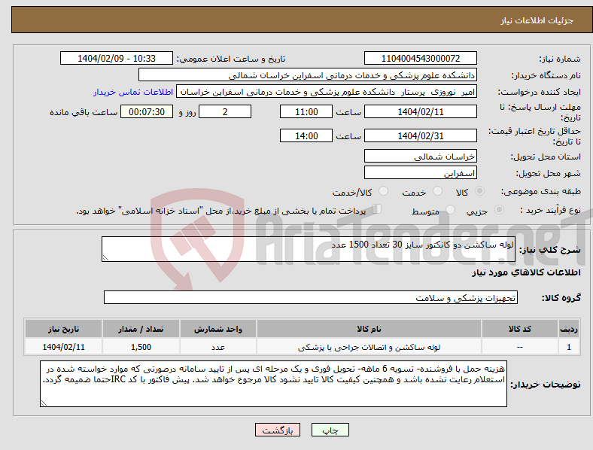
Task: Click the goods group field تجهیزات پزشکی و سلامت
Action: tap(311, 297)
